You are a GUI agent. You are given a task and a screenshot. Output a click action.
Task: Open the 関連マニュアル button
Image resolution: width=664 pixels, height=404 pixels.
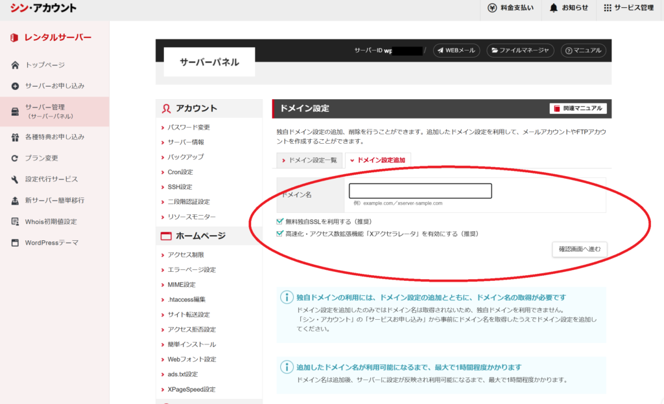(578, 108)
